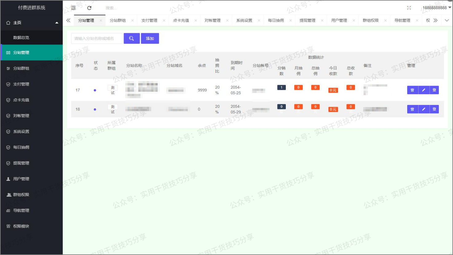This screenshot has width=453, height=255.
Task: Click the sidebar layout toggle icon
Action: tap(73, 8)
